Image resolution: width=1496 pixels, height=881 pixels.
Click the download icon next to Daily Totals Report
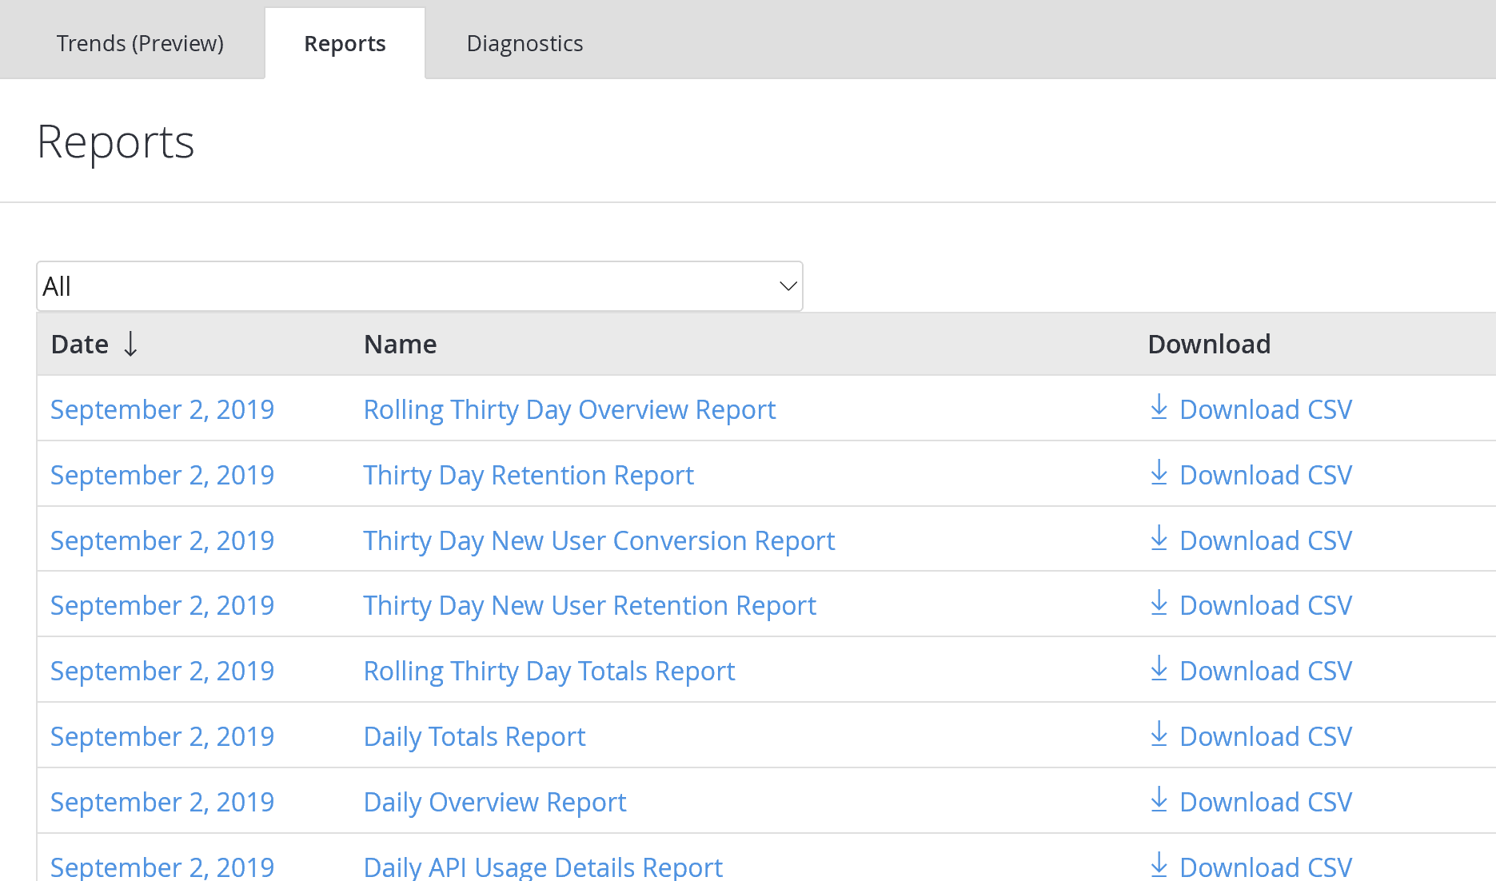point(1159,735)
